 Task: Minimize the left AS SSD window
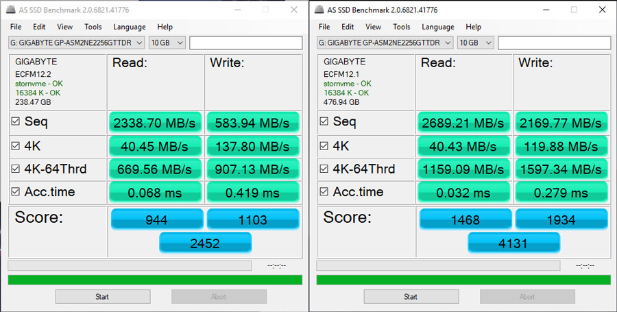(238, 10)
